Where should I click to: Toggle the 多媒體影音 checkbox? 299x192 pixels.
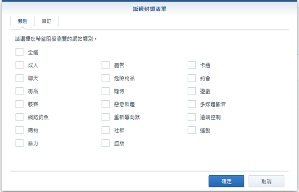192,104
